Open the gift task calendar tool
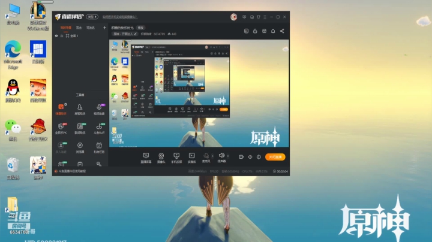The width and height of the screenshot is (432, 242). pos(99,147)
